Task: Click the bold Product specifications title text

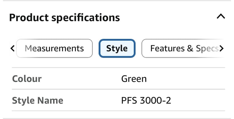Action: pos(65,18)
